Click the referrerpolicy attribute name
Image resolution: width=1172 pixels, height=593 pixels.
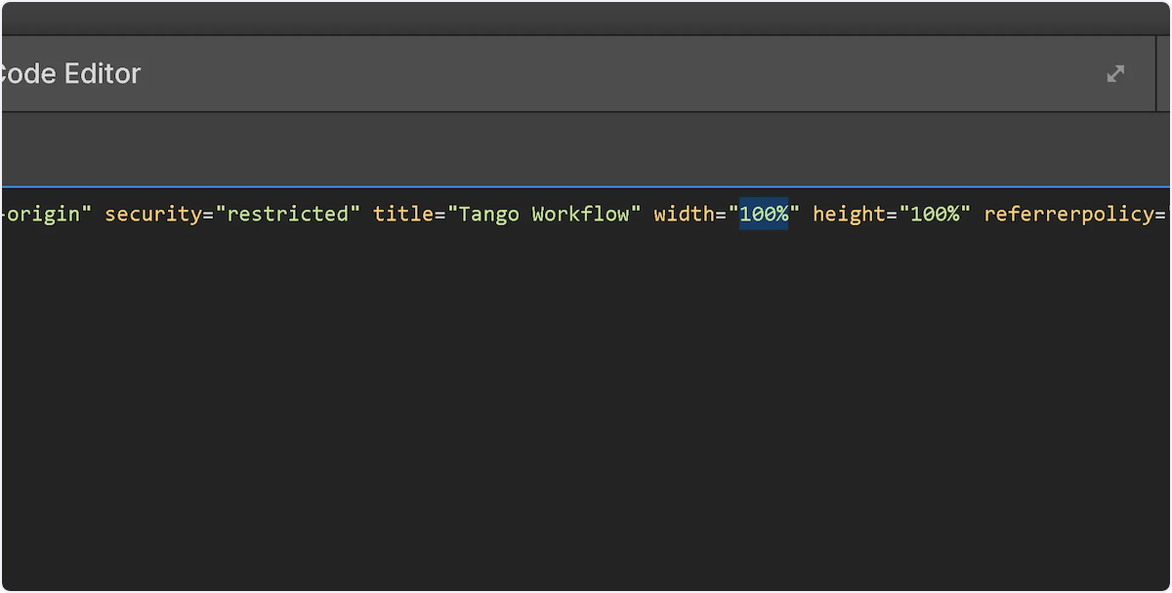(x=1069, y=214)
